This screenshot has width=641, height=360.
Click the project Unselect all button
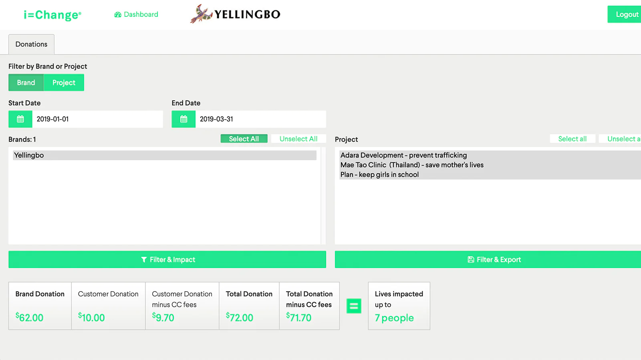click(620, 139)
